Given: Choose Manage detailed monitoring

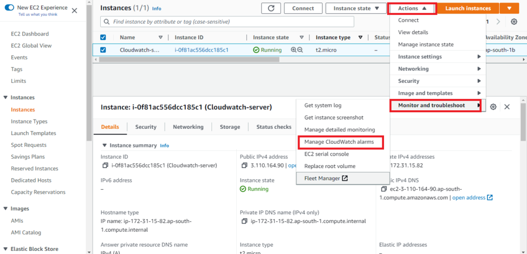Looking at the screenshot, I should click(343, 129).
